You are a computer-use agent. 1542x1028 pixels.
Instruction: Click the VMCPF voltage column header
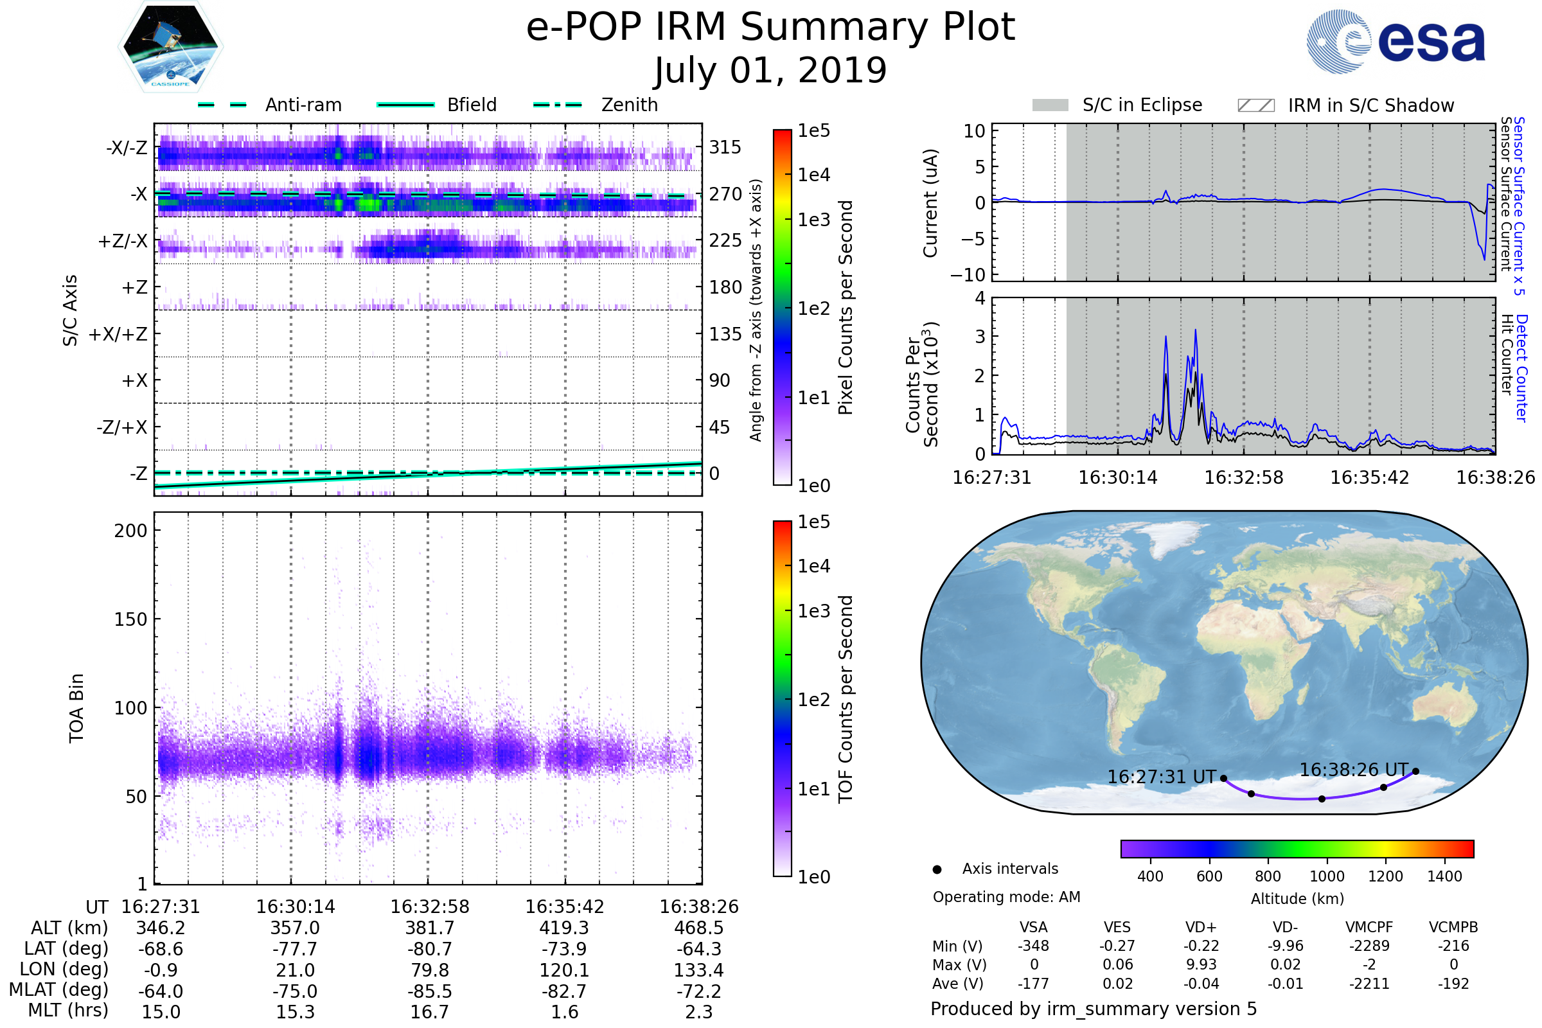(1369, 927)
